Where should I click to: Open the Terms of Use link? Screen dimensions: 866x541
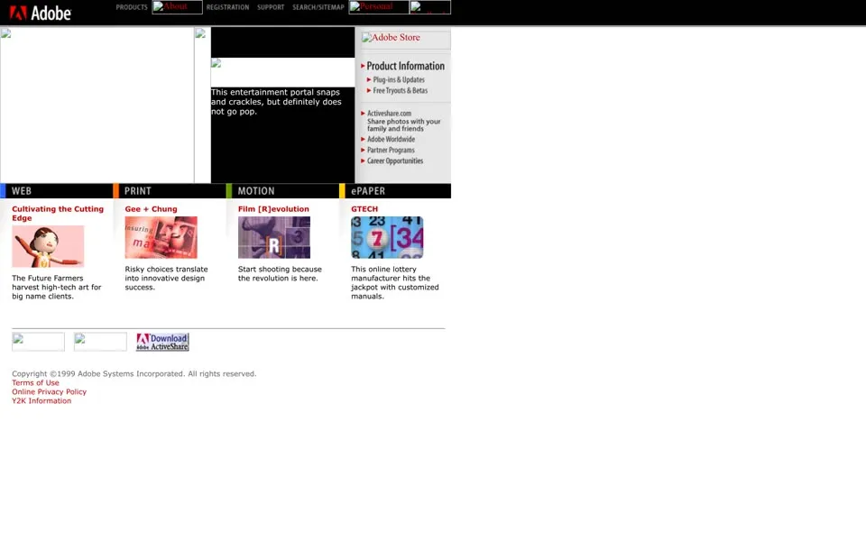(35, 382)
